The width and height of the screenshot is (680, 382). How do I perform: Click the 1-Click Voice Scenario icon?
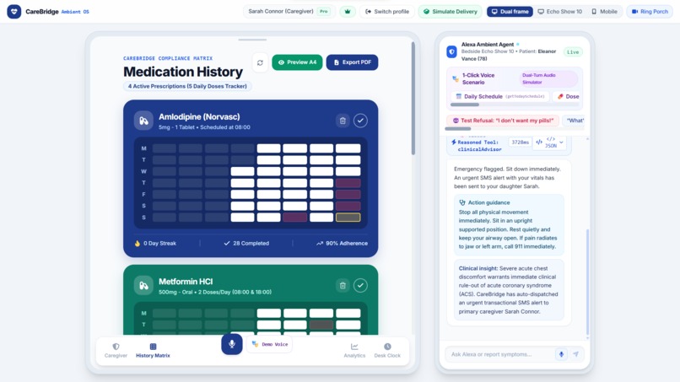(456, 79)
